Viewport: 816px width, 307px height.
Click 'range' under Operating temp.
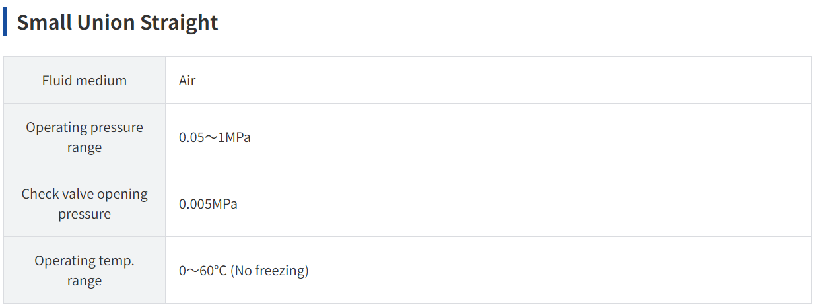pos(85,281)
